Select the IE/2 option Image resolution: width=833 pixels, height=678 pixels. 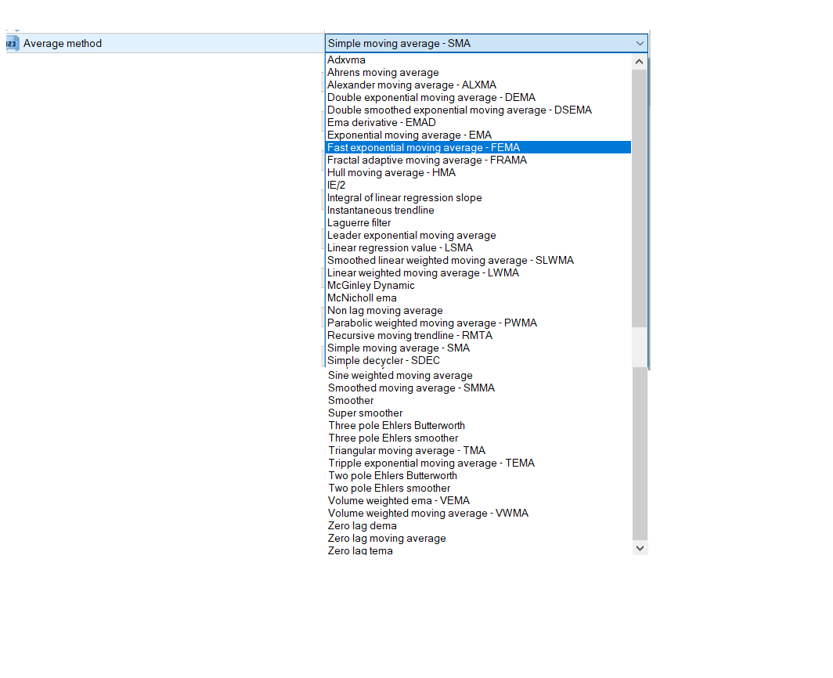tap(337, 186)
